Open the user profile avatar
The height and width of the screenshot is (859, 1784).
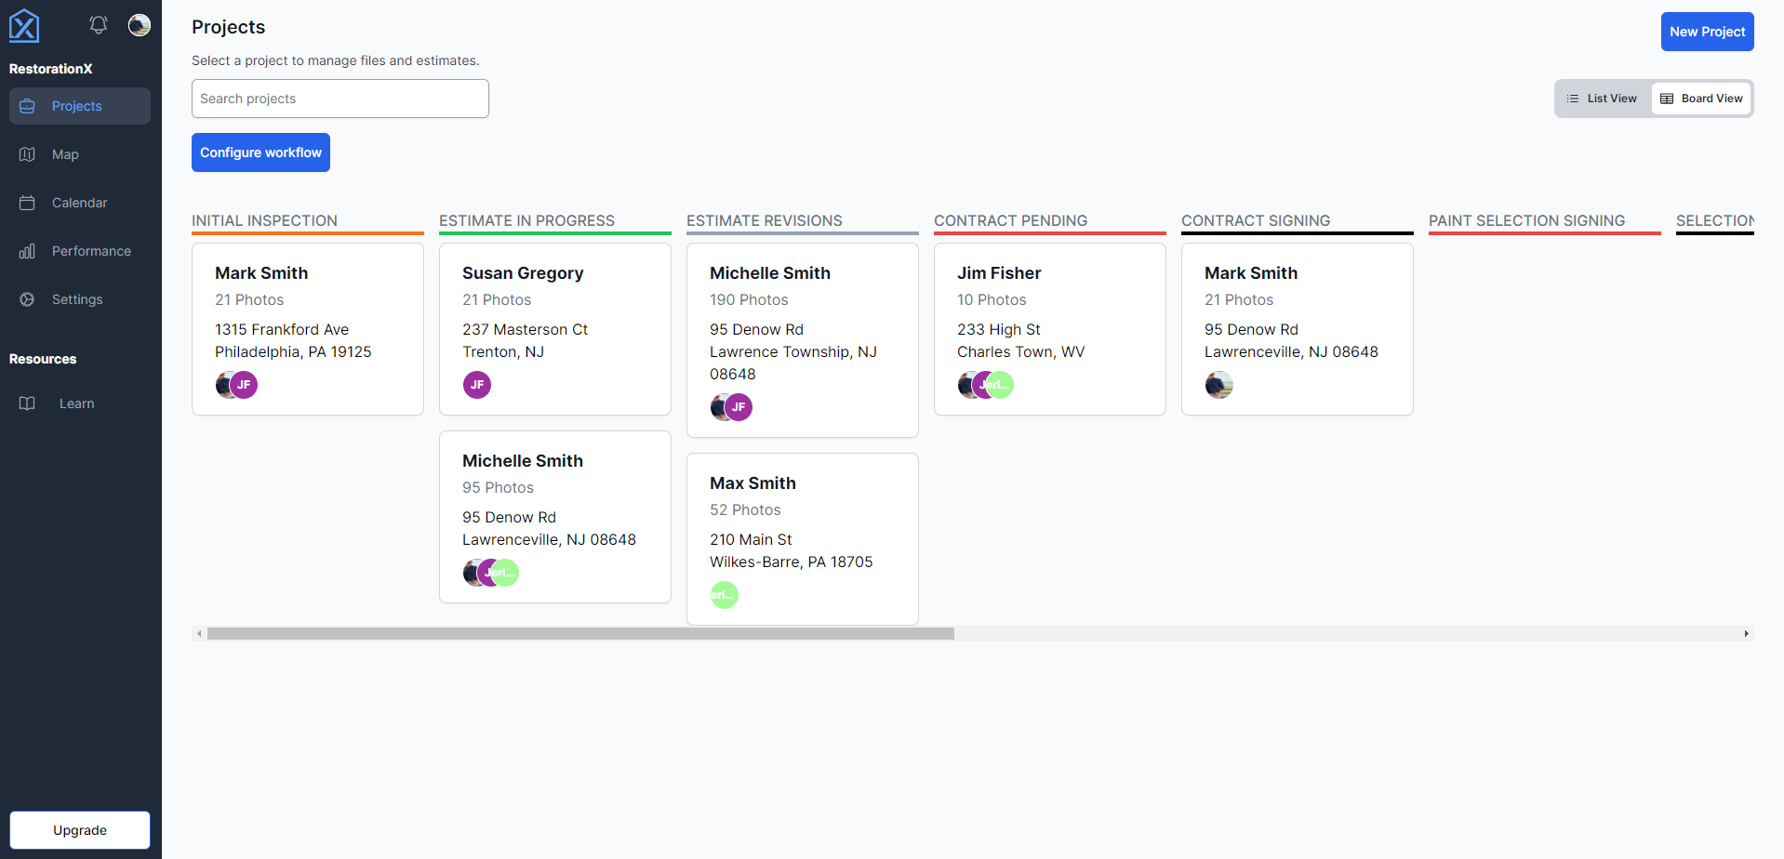tap(140, 25)
